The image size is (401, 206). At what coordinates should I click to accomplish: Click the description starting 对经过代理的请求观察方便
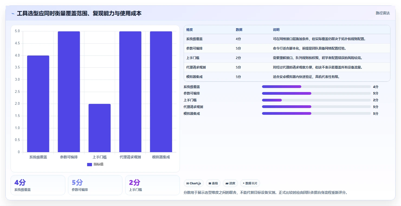[318, 67]
